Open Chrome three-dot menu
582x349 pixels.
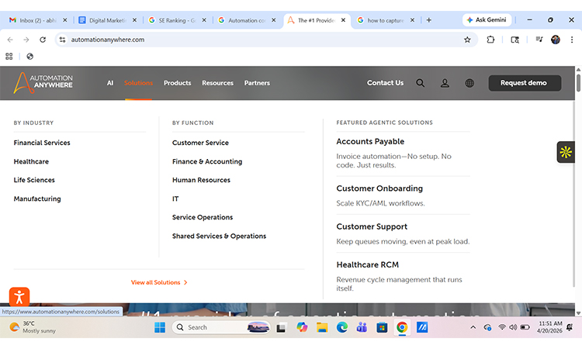(x=572, y=40)
